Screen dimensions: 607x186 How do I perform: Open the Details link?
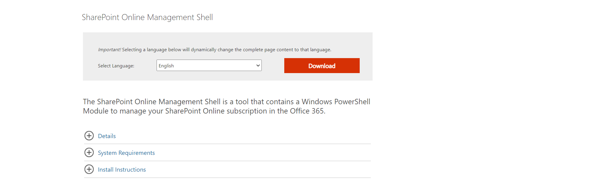point(106,136)
